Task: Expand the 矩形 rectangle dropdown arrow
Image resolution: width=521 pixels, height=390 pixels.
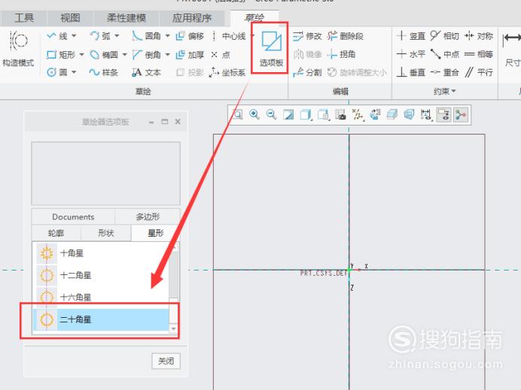Action: click(x=81, y=54)
